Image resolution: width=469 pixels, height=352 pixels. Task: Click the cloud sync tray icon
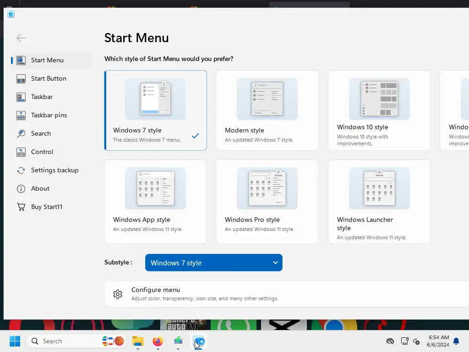coord(390,341)
